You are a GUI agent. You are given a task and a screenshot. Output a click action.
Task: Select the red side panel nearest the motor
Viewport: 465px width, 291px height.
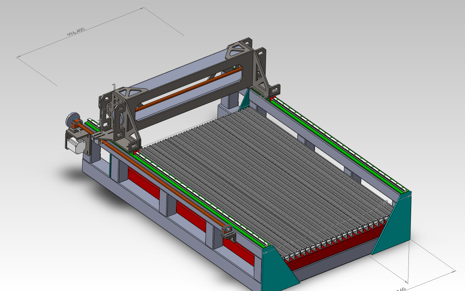tap(144, 183)
